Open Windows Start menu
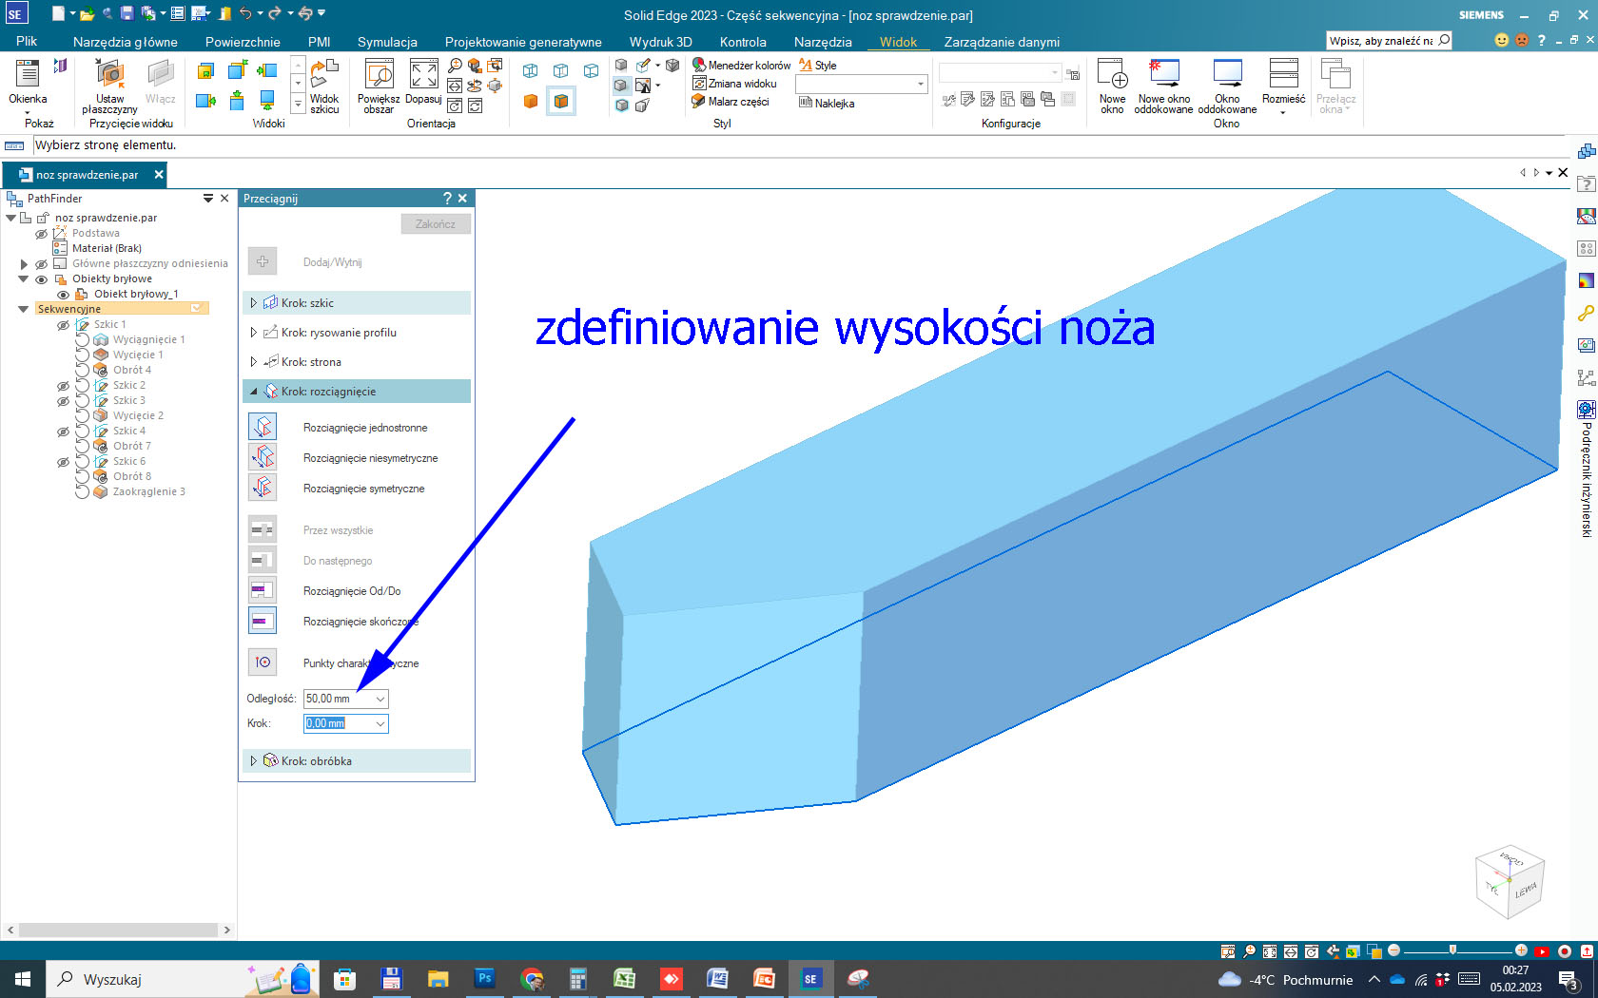Viewport: 1598px width, 998px height. [22, 979]
